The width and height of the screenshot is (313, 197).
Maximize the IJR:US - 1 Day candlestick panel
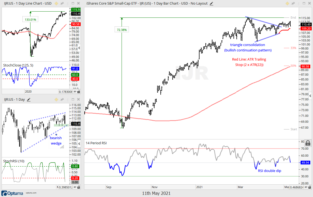(x=73, y=99)
